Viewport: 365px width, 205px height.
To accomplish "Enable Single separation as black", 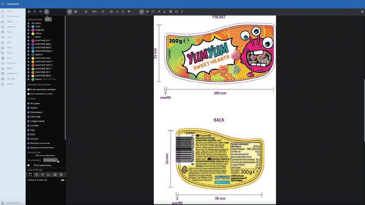I will 28,90.
